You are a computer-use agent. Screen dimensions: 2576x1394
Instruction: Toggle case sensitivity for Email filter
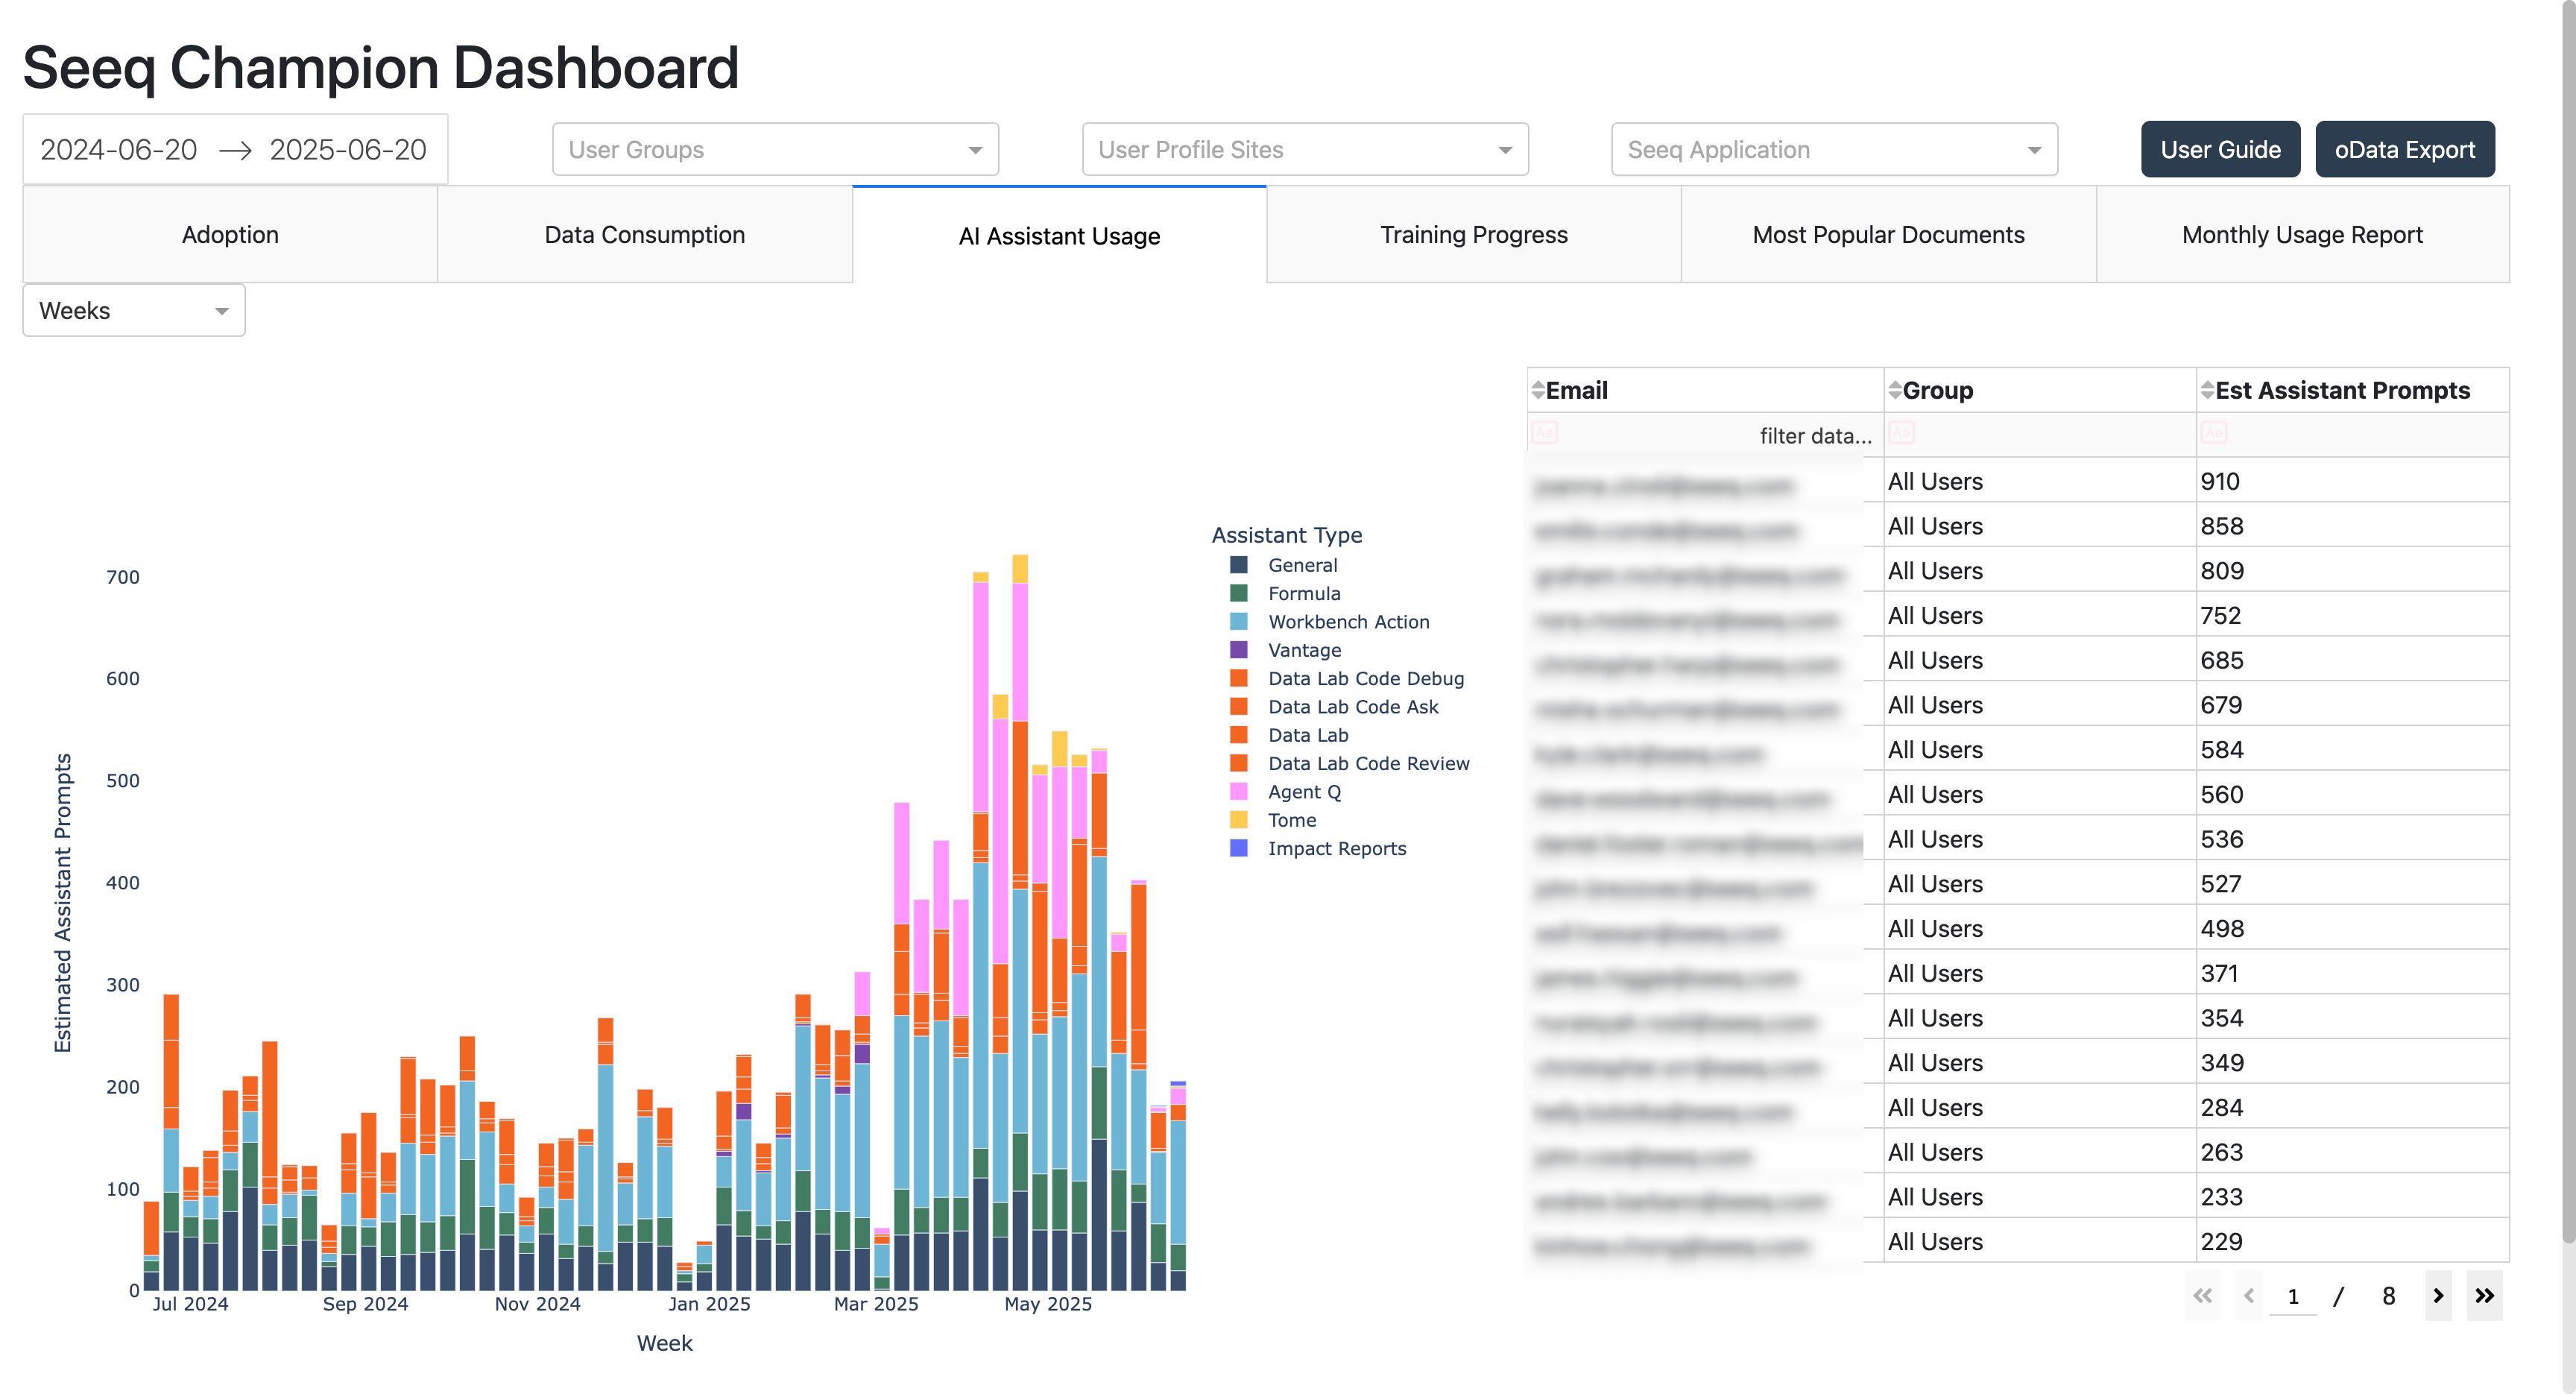1544,433
